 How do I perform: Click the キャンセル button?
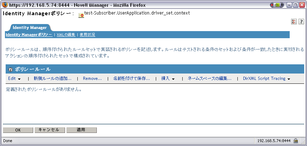click(50, 130)
